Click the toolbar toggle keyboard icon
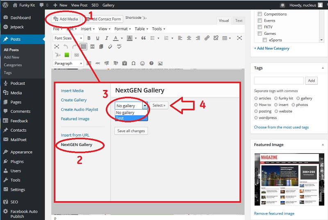328x220 pixels. [84, 46]
